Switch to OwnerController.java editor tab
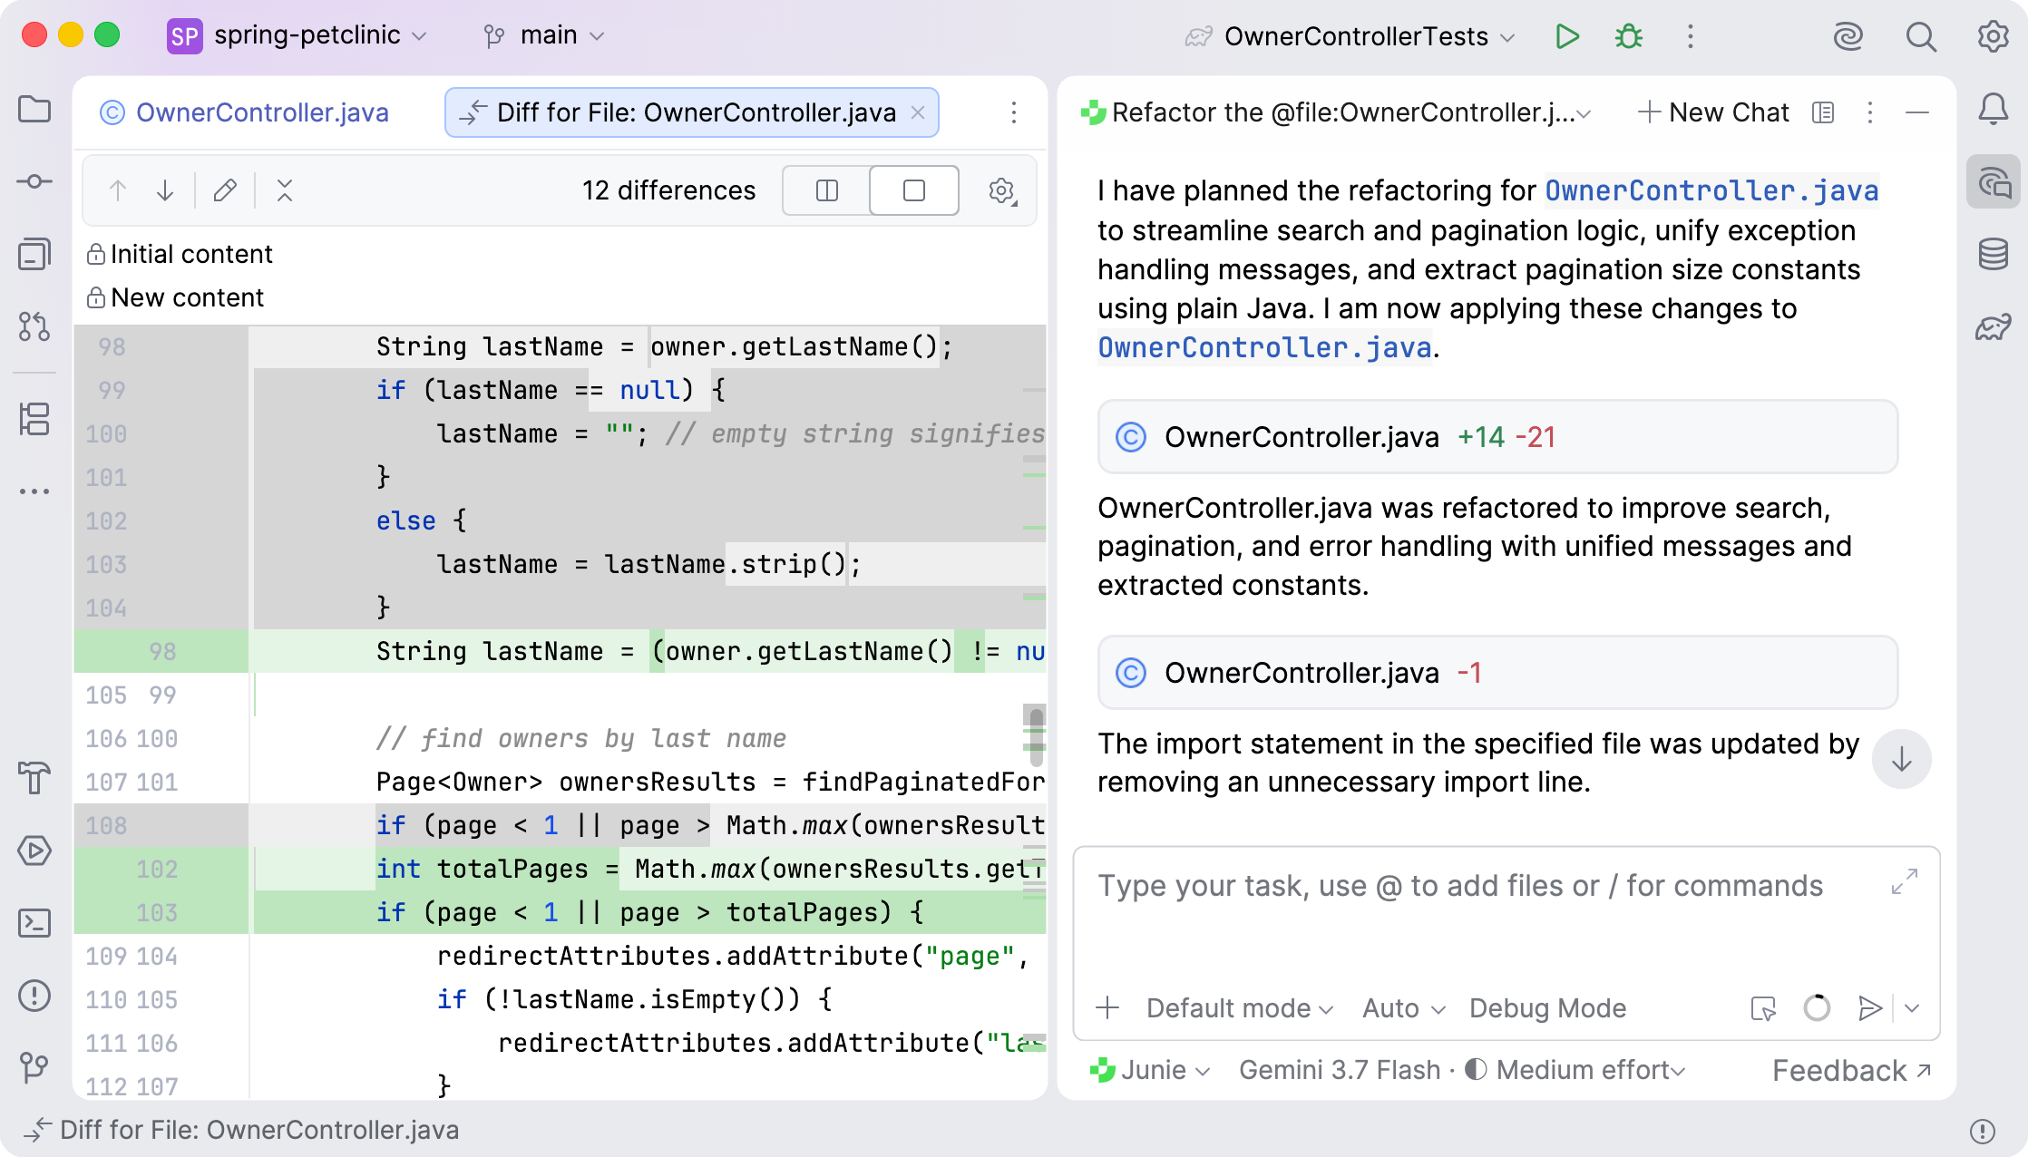 (245, 112)
